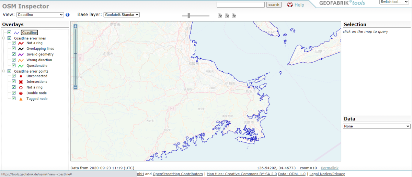This screenshot has height=177, width=412.
Task: Click the middle edit icon above the map
Action: coord(227,15)
